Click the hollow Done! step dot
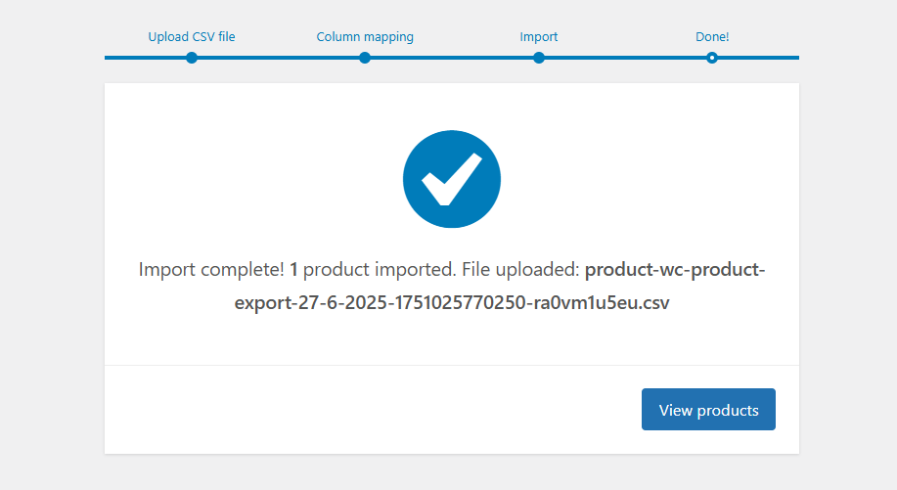Viewport: 897px width, 490px height. pyautogui.click(x=712, y=58)
